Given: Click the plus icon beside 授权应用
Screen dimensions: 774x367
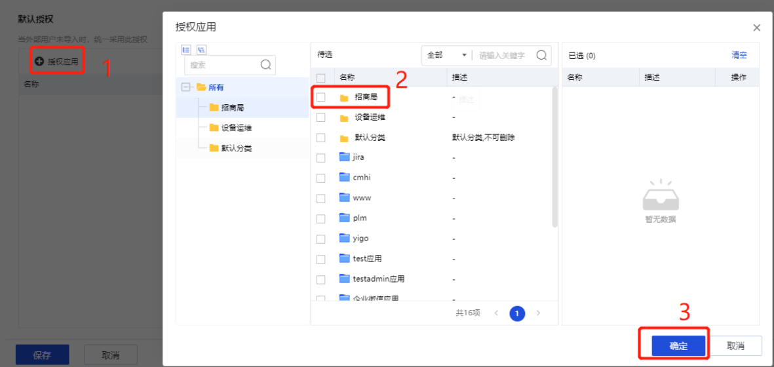Looking at the screenshot, I should (39, 62).
